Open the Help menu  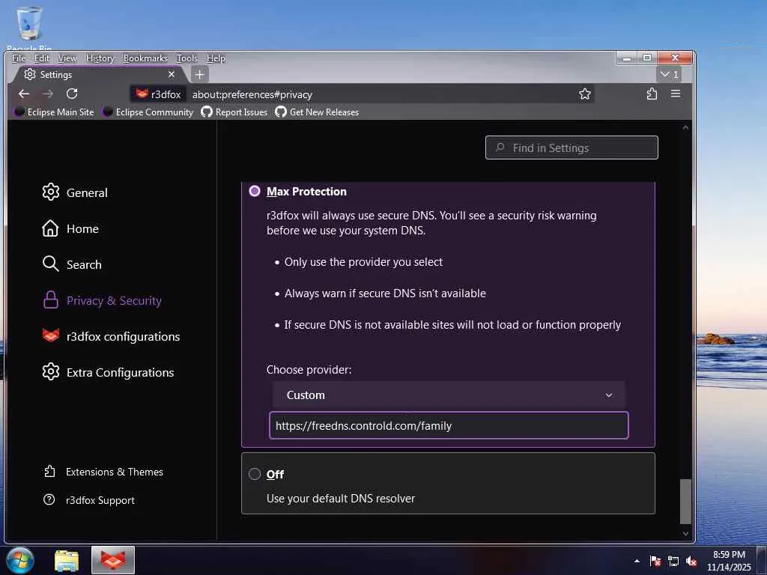[x=216, y=58]
